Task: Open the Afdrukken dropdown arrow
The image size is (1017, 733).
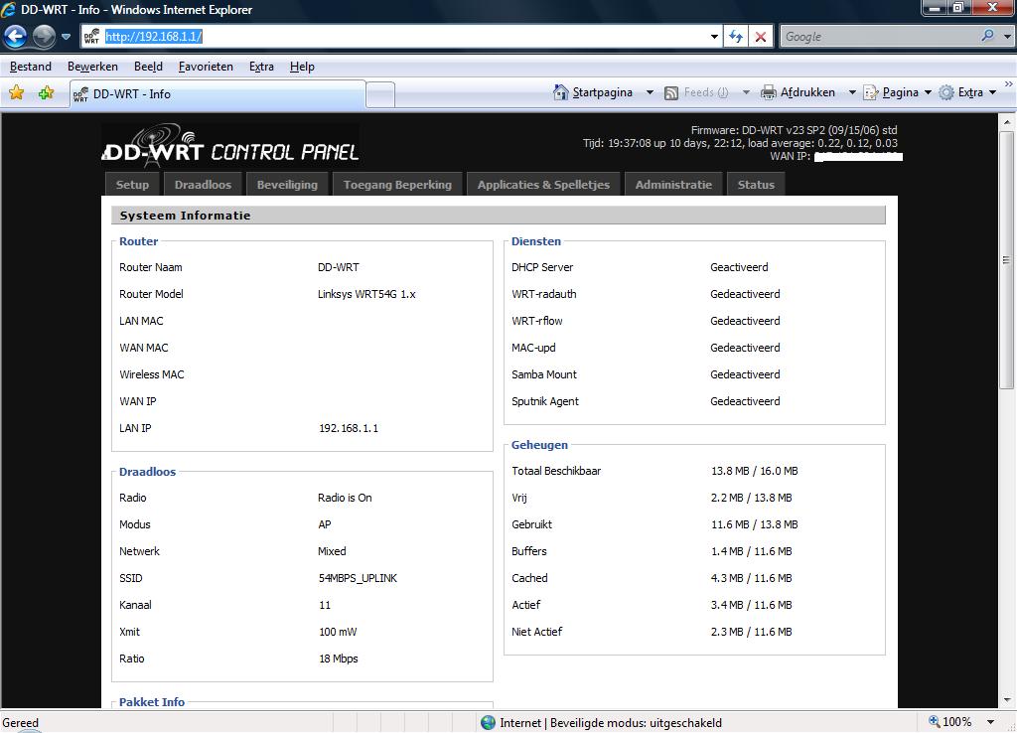Action: (x=852, y=92)
